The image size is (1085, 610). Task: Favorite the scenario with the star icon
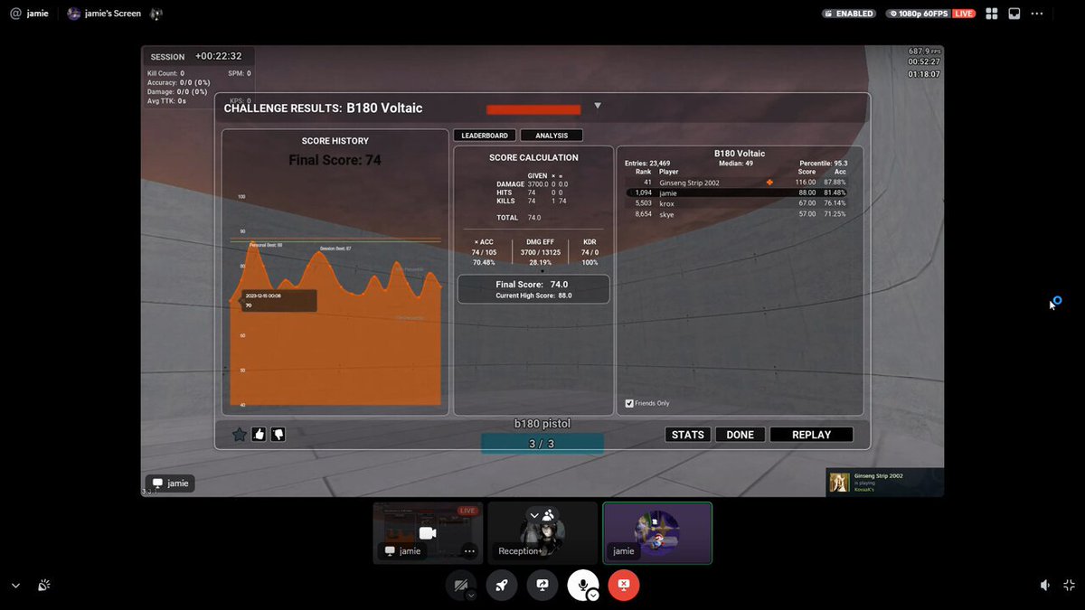(240, 435)
